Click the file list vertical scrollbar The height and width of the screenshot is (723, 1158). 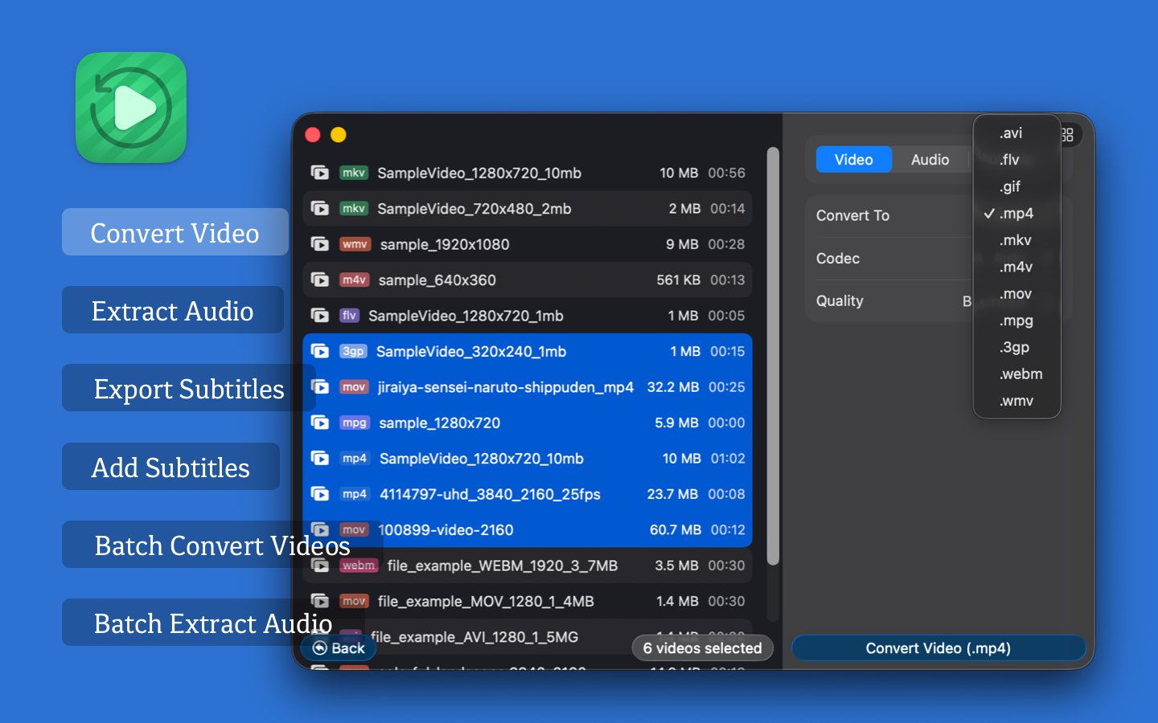point(773,353)
